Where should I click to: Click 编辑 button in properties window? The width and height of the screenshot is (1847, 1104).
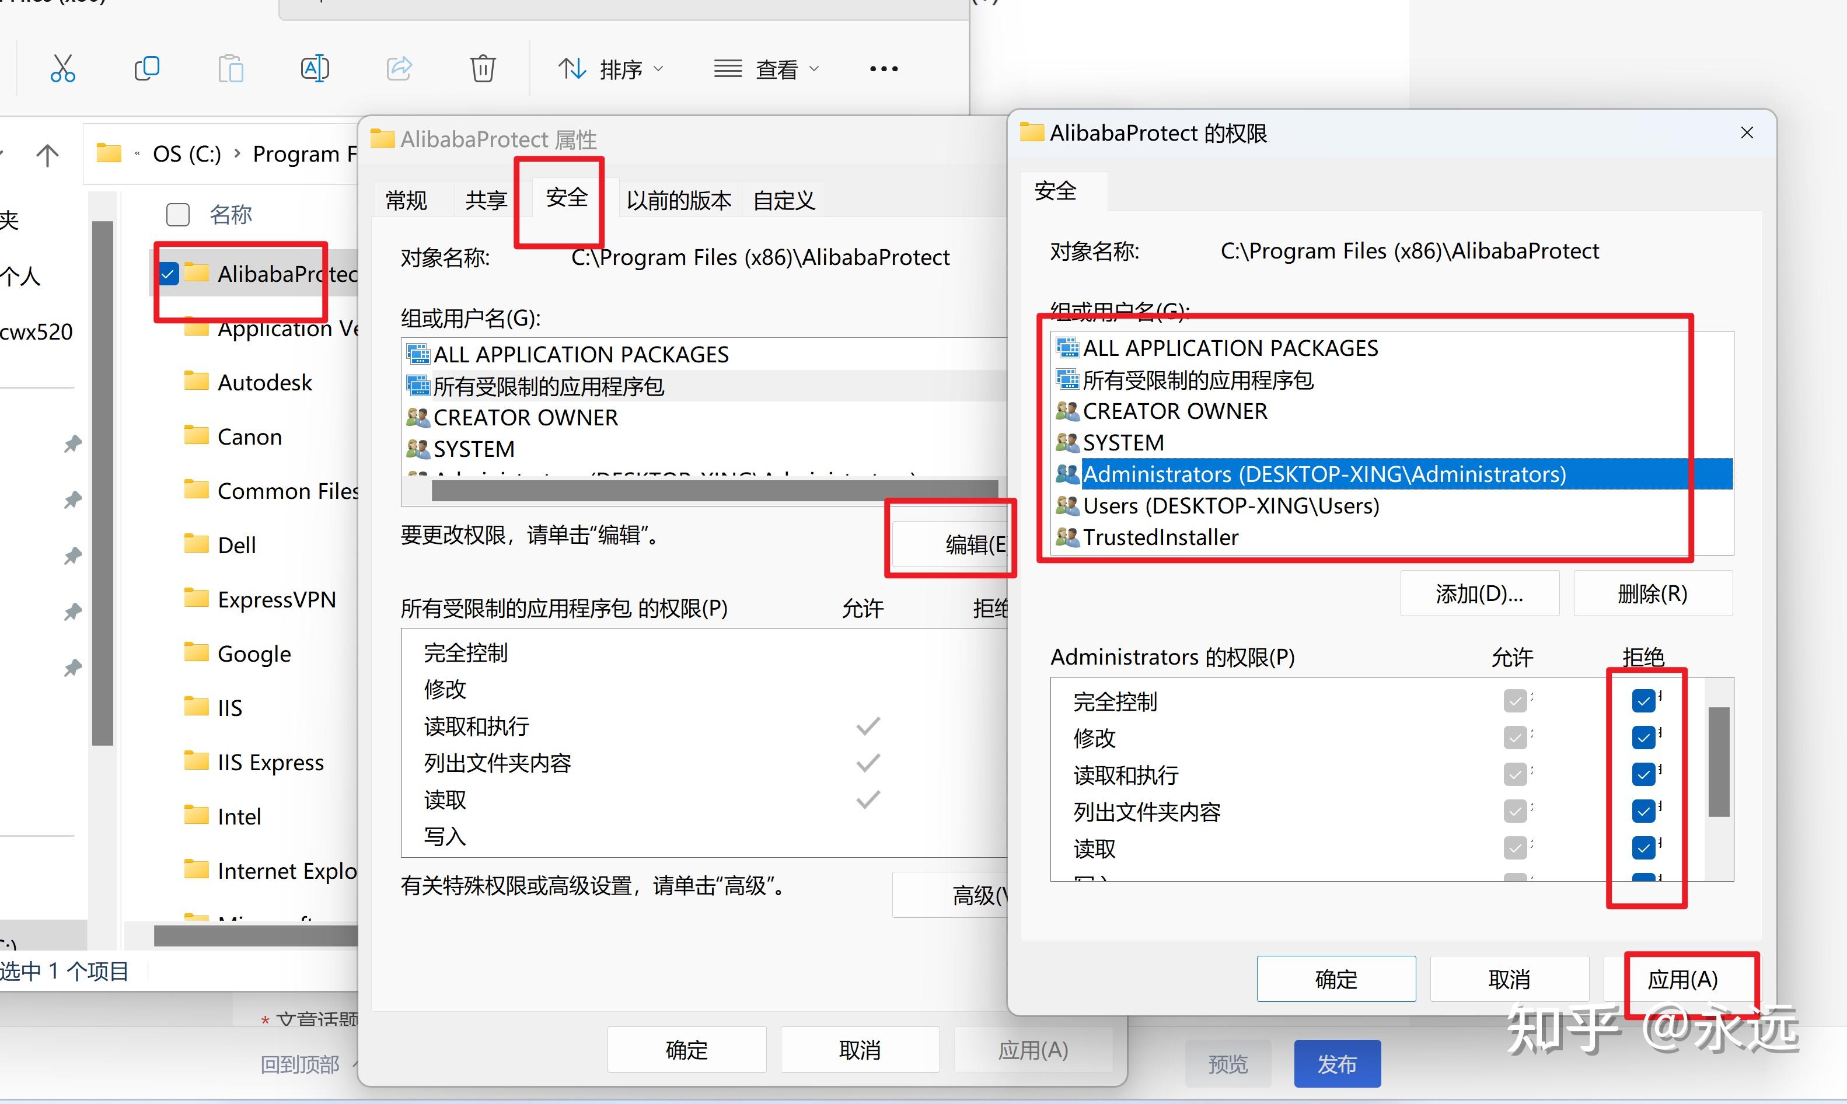coord(950,544)
